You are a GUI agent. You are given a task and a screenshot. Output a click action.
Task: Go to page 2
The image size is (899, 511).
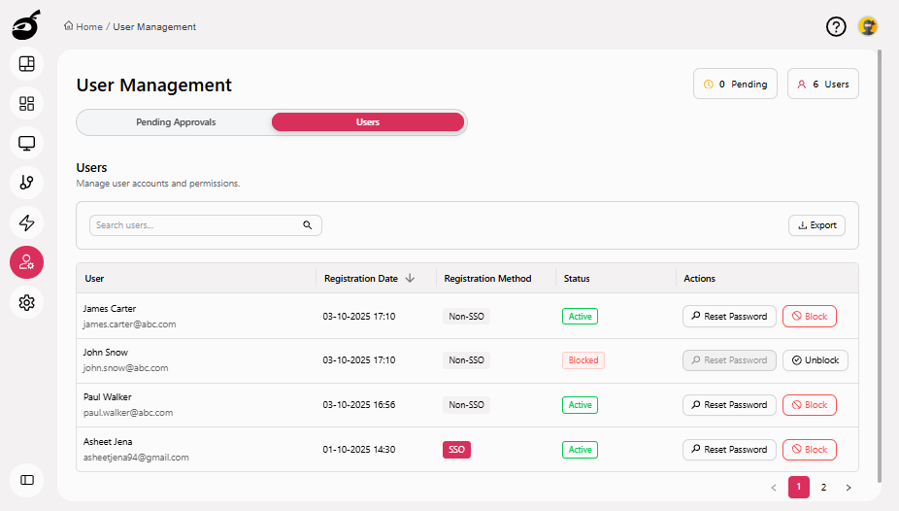823,487
